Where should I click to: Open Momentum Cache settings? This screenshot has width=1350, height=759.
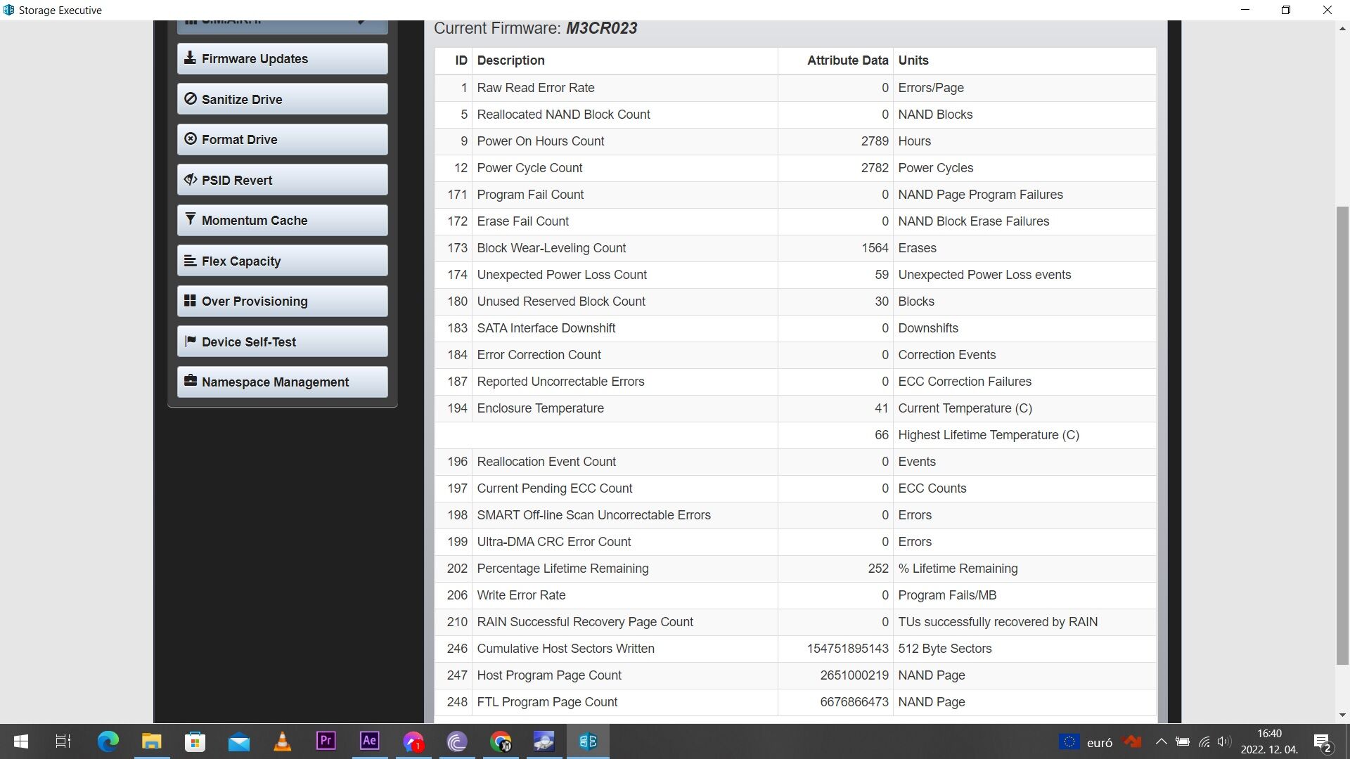282,221
